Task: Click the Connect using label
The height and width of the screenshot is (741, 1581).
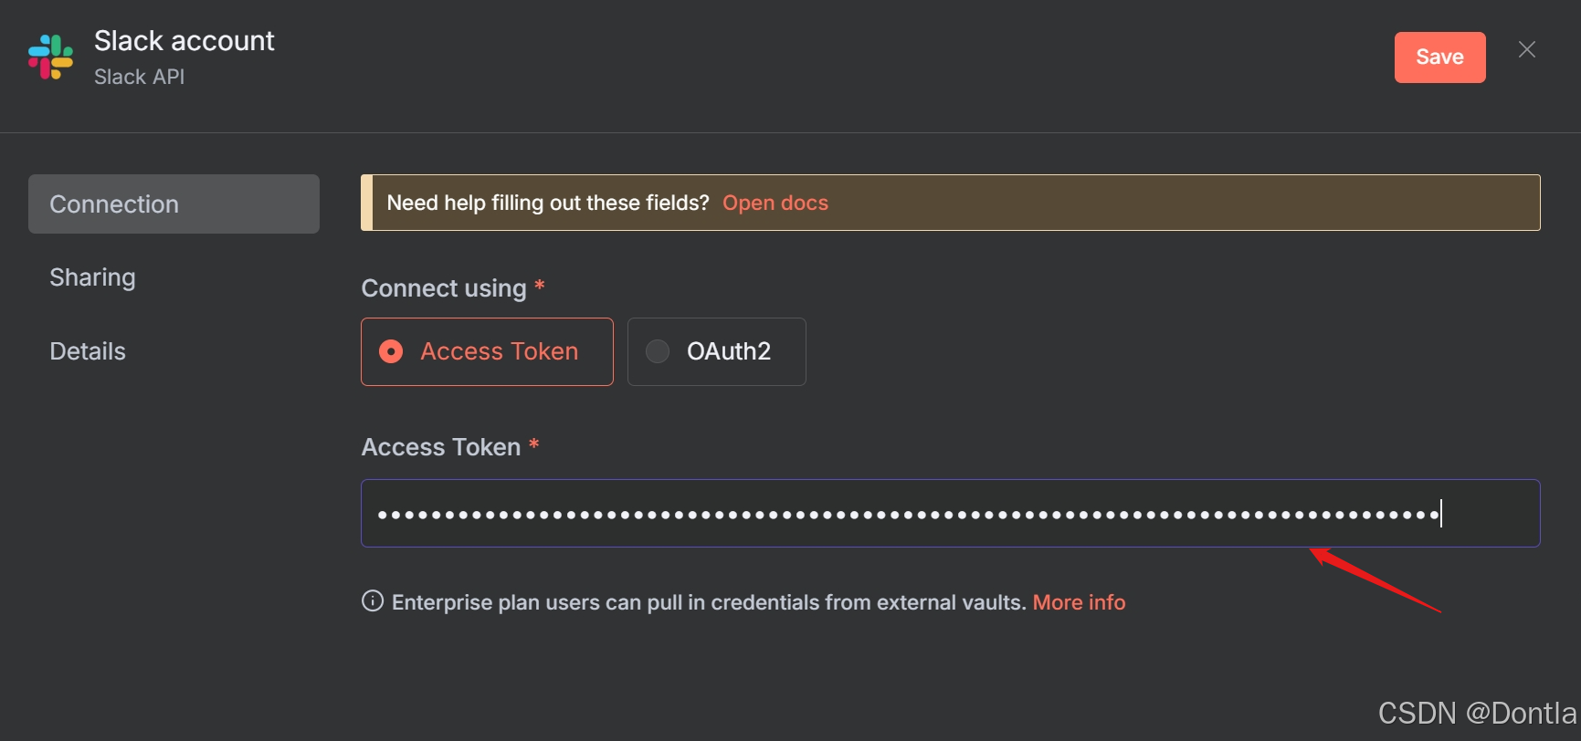Action: tap(444, 288)
